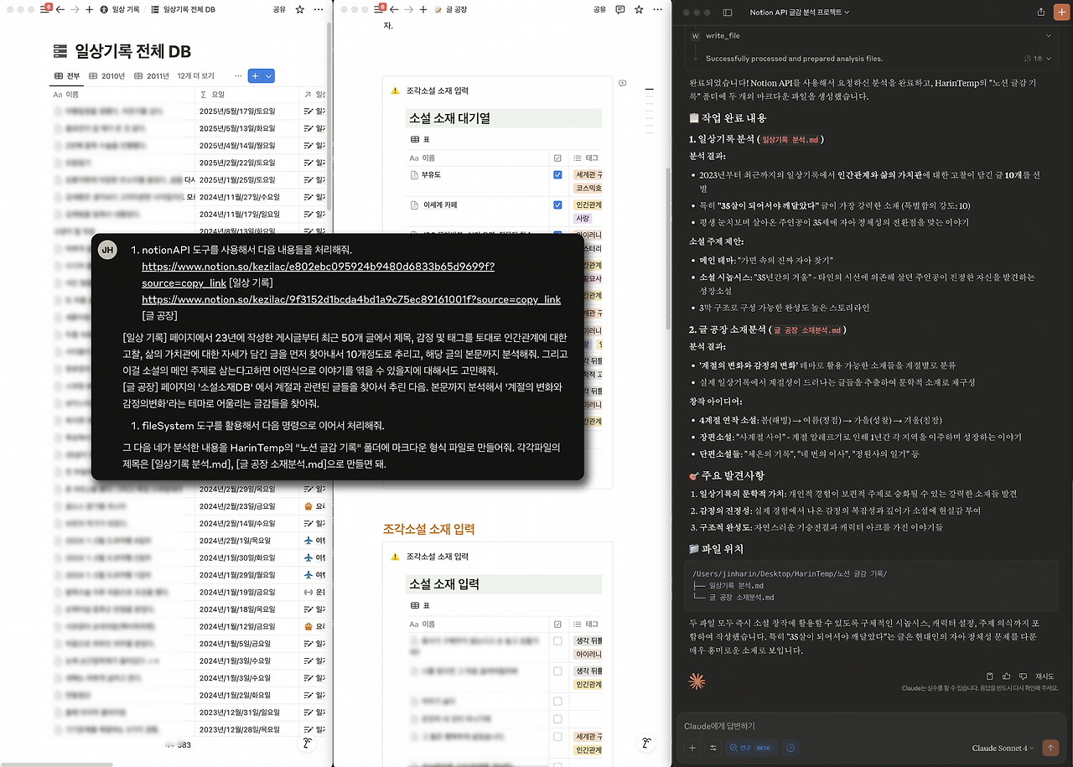Image resolution: width=1073 pixels, height=767 pixels.
Task: Open the 이름 column header in 일상기록 DB
Action: click(x=123, y=95)
